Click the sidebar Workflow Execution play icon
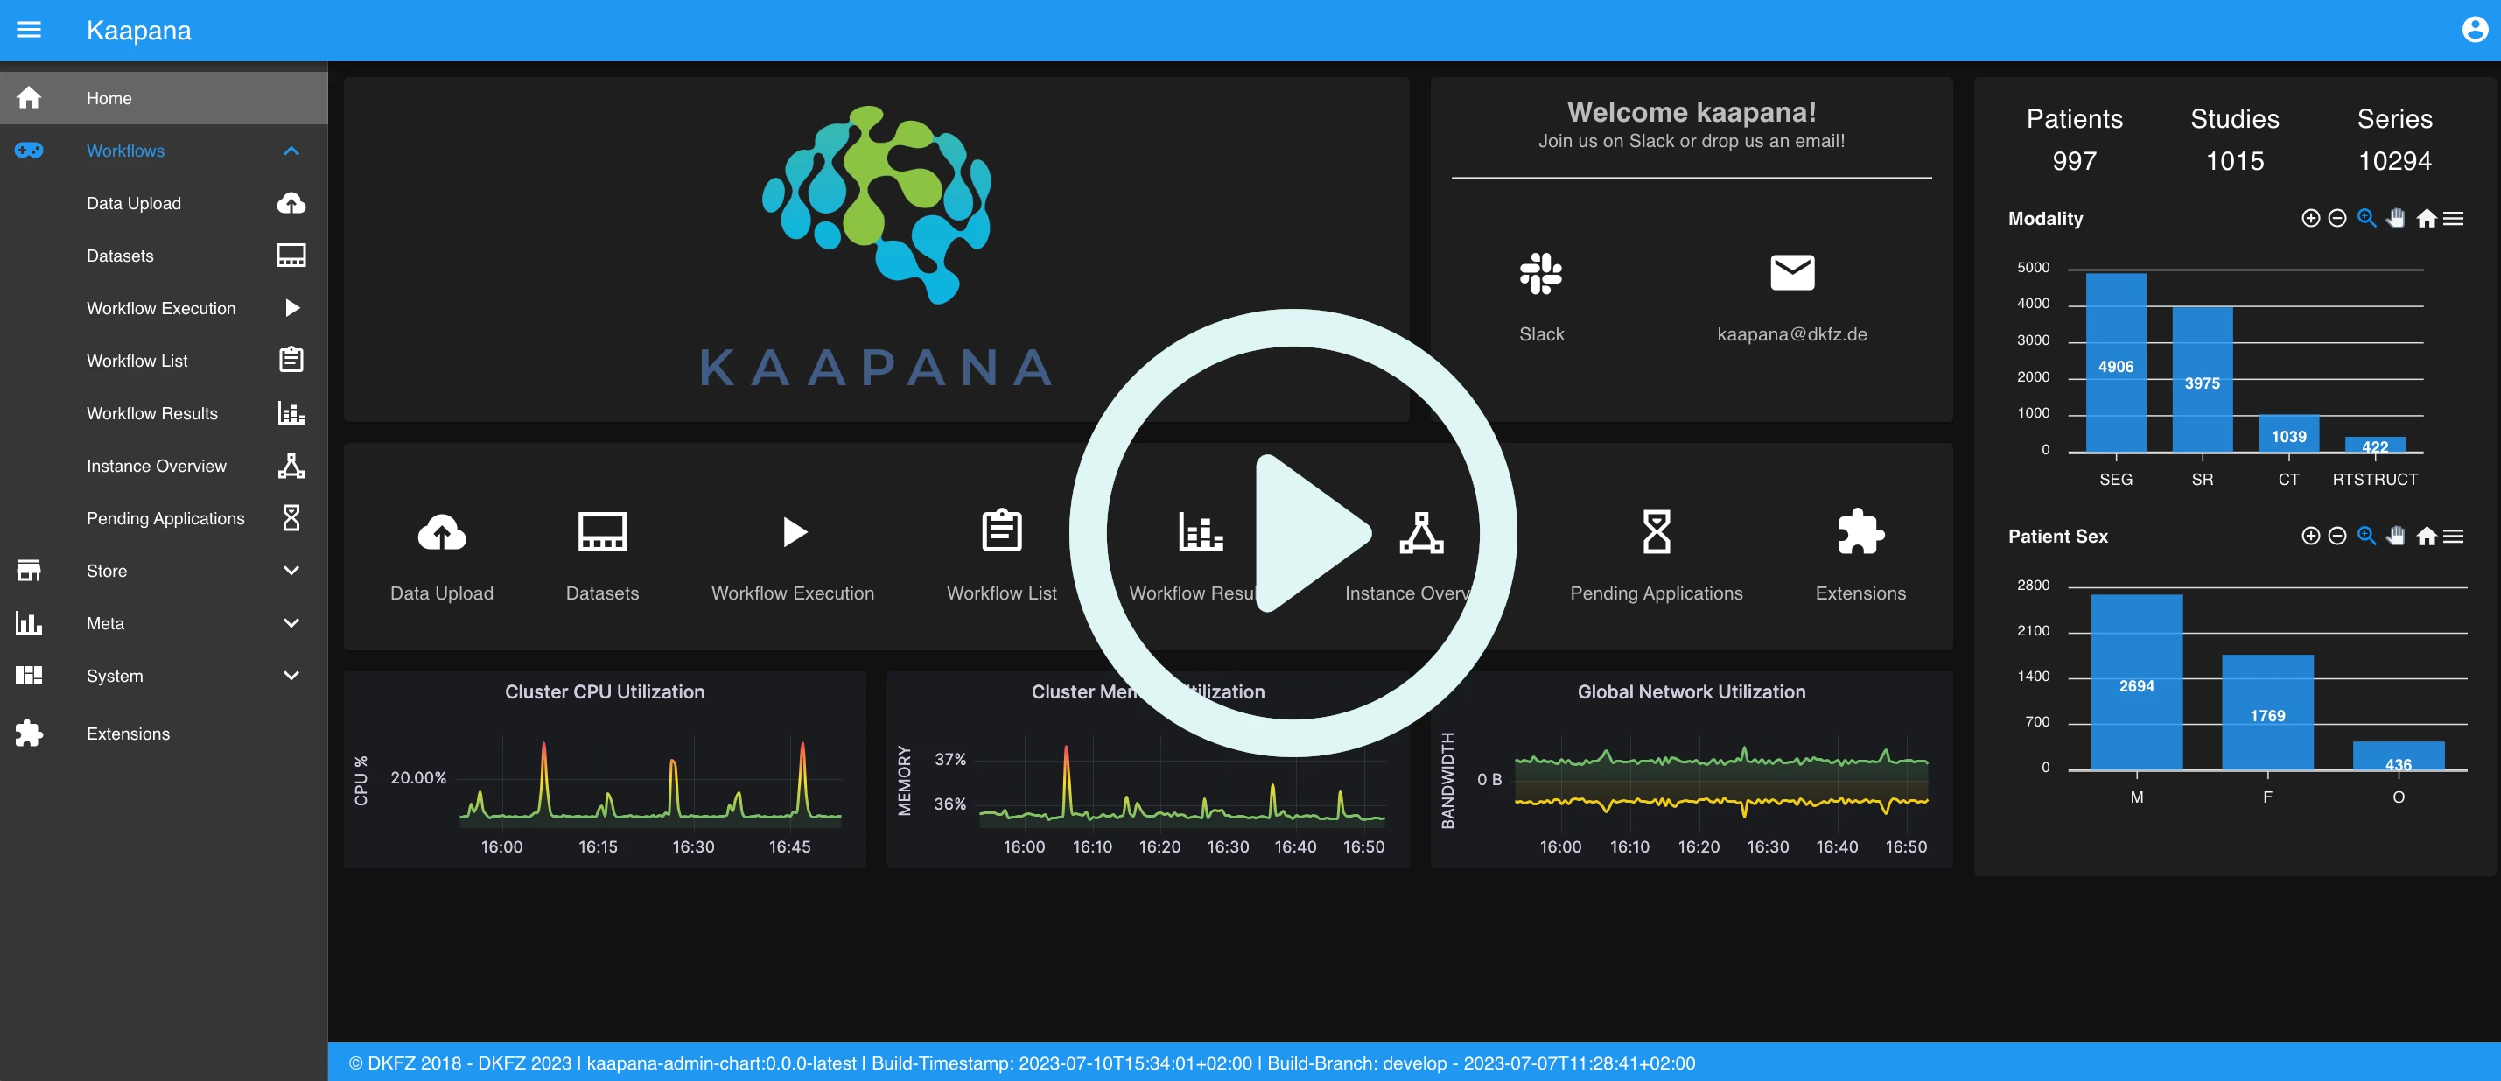This screenshot has height=1081, width=2501. (291, 308)
